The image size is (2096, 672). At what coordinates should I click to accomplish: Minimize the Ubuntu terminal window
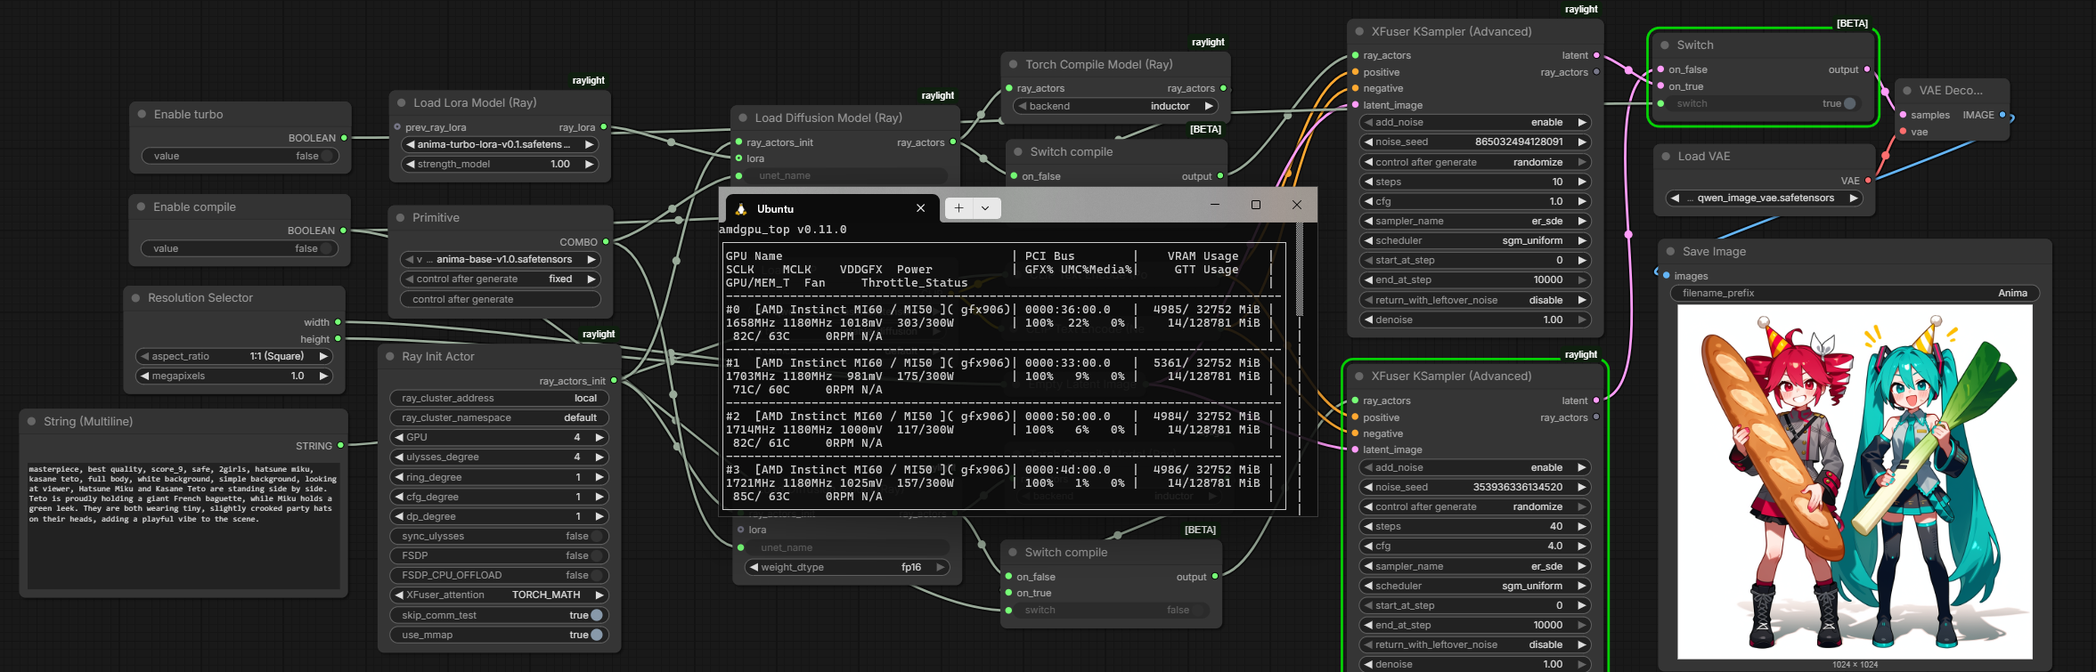pyautogui.click(x=1215, y=205)
